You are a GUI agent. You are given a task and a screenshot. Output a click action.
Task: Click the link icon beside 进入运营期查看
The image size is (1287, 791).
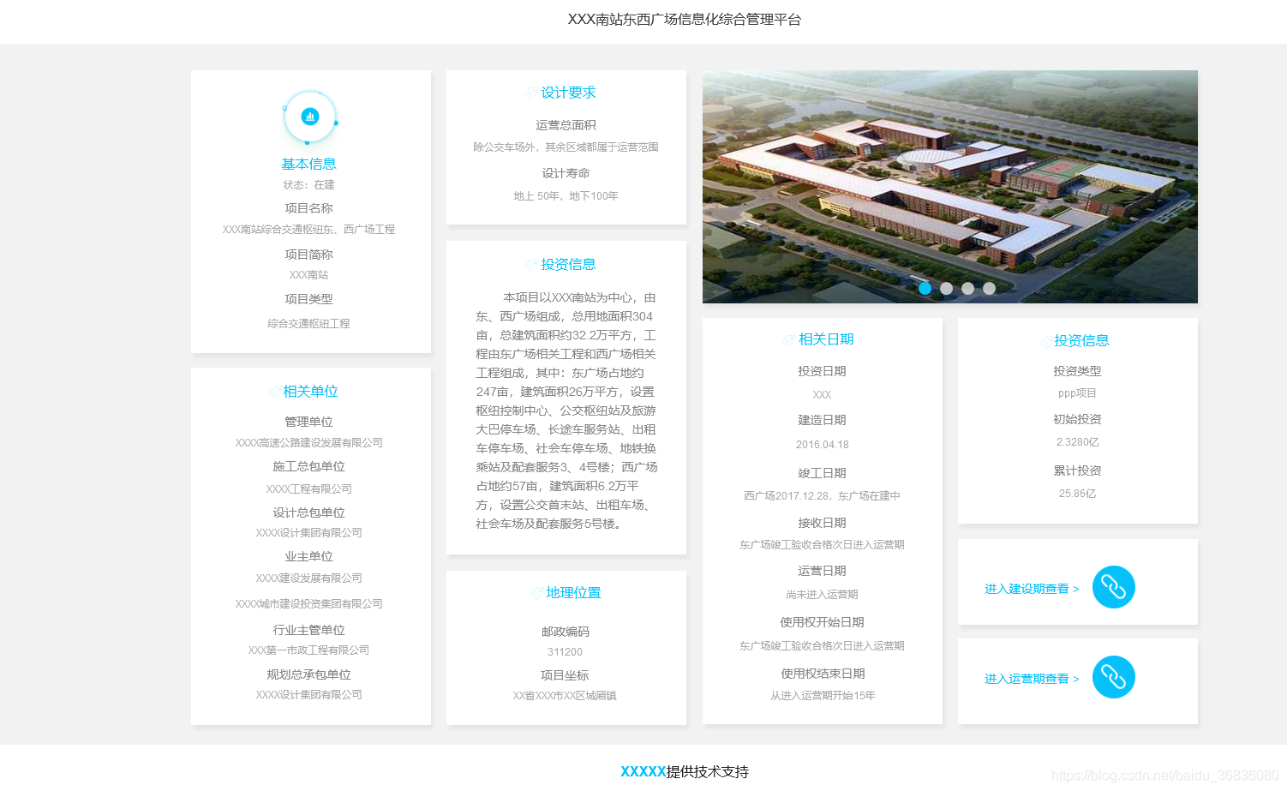(x=1113, y=677)
